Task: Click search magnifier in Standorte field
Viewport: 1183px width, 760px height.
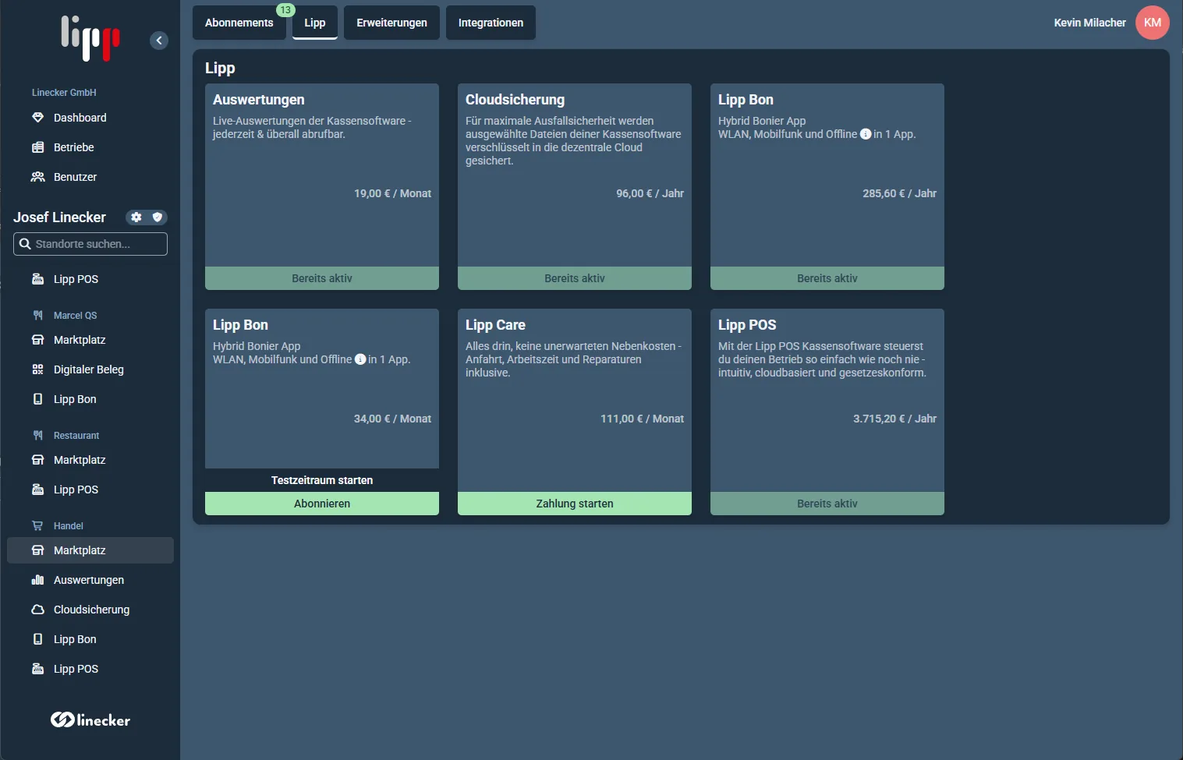Action: (x=25, y=244)
